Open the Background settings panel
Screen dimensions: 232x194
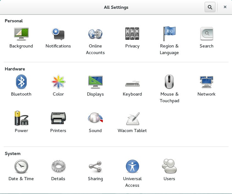[21, 34]
